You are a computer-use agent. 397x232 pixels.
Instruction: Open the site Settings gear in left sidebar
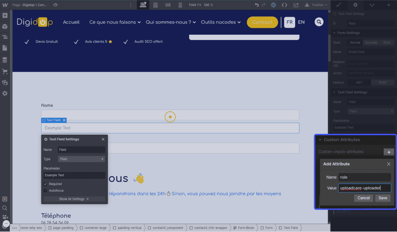(x=5, y=93)
